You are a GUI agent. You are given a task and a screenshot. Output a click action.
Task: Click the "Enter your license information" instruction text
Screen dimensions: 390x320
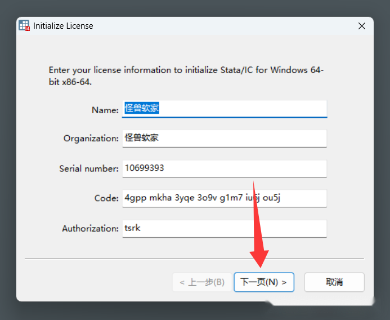(x=186, y=76)
